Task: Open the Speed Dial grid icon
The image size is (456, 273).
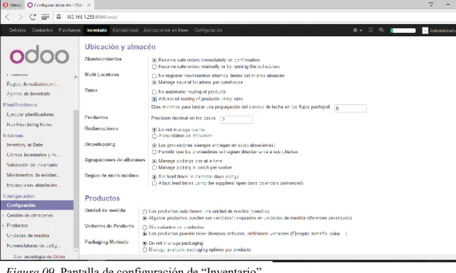Action: point(45,17)
